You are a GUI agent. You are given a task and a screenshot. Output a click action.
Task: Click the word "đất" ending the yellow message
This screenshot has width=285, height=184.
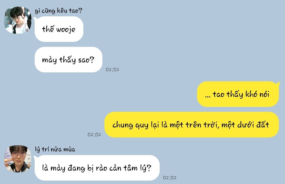pos(263,125)
